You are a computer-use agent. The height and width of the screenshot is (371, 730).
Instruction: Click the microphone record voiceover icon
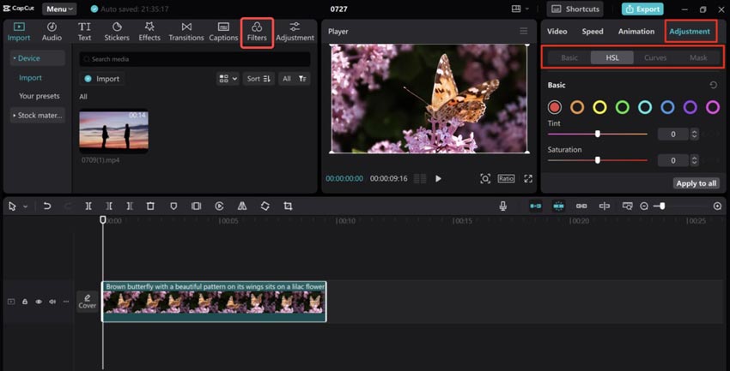(x=503, y=206)
